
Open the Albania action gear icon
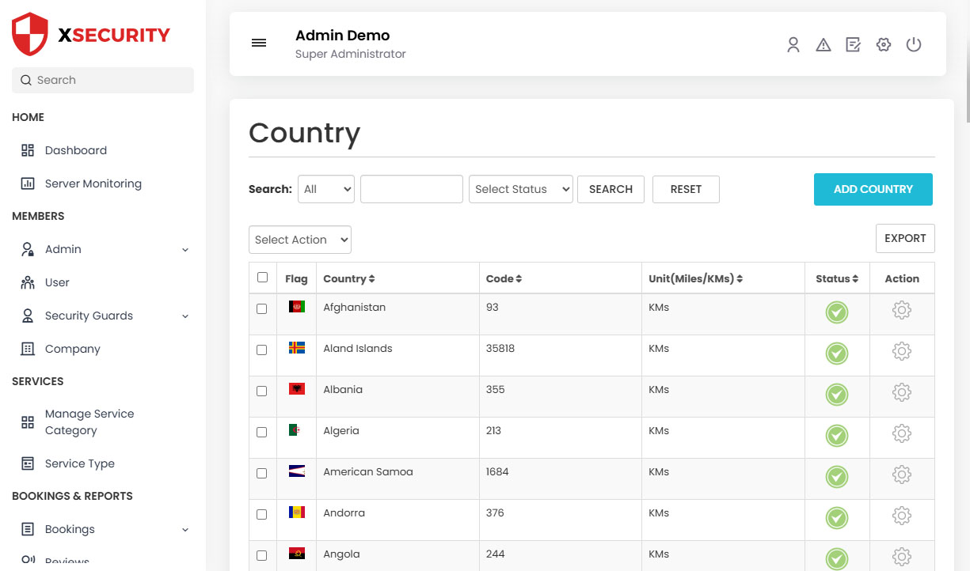[x=902, y=392]
